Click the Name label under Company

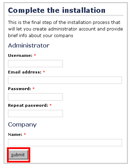(x=15, y=134)
